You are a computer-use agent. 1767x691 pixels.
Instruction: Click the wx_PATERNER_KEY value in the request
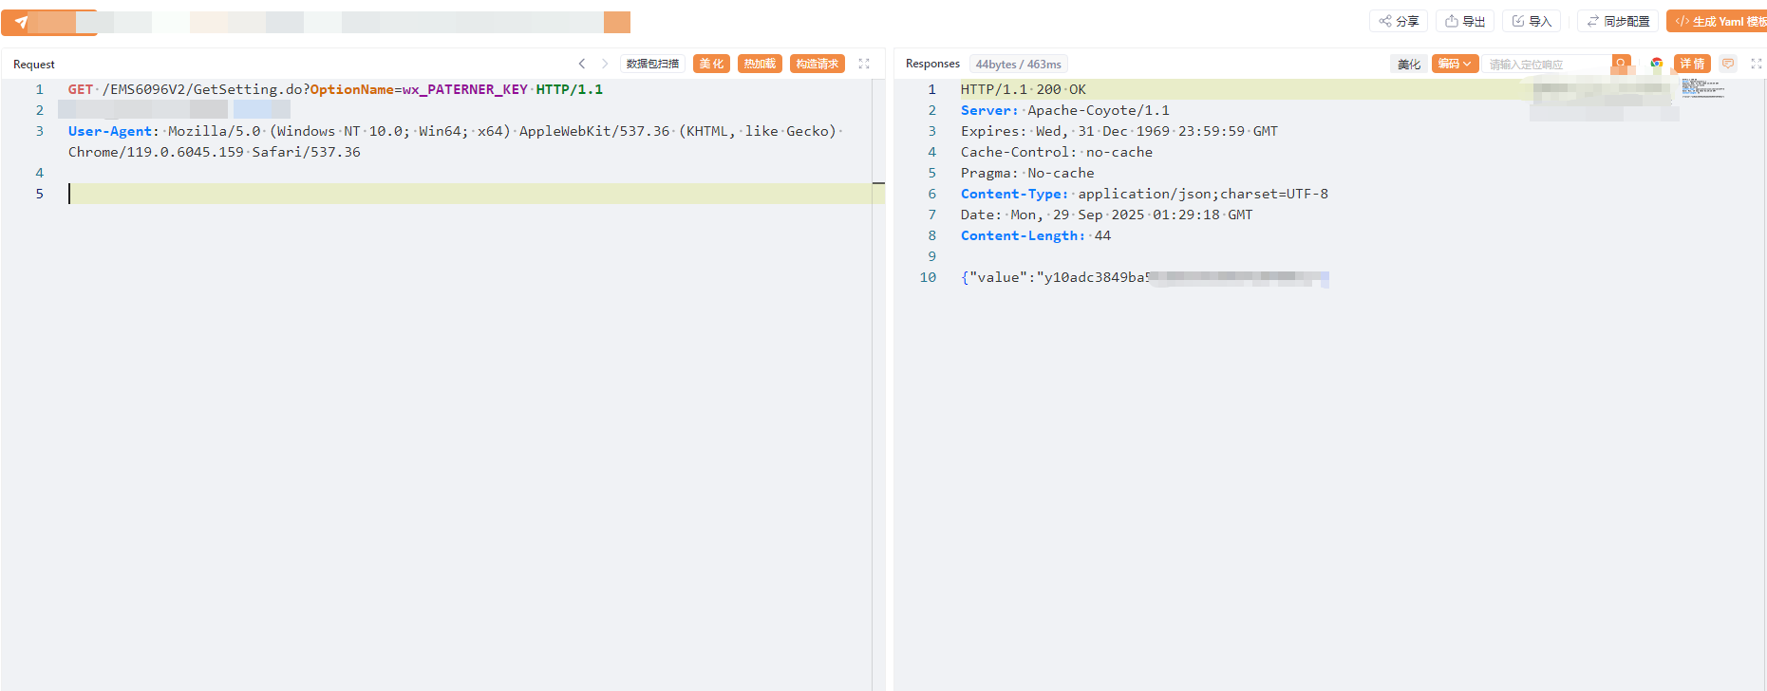coord(464,89)
